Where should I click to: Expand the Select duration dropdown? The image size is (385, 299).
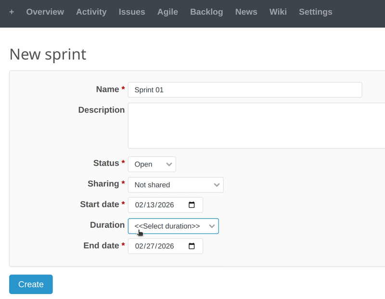point(171,226)
